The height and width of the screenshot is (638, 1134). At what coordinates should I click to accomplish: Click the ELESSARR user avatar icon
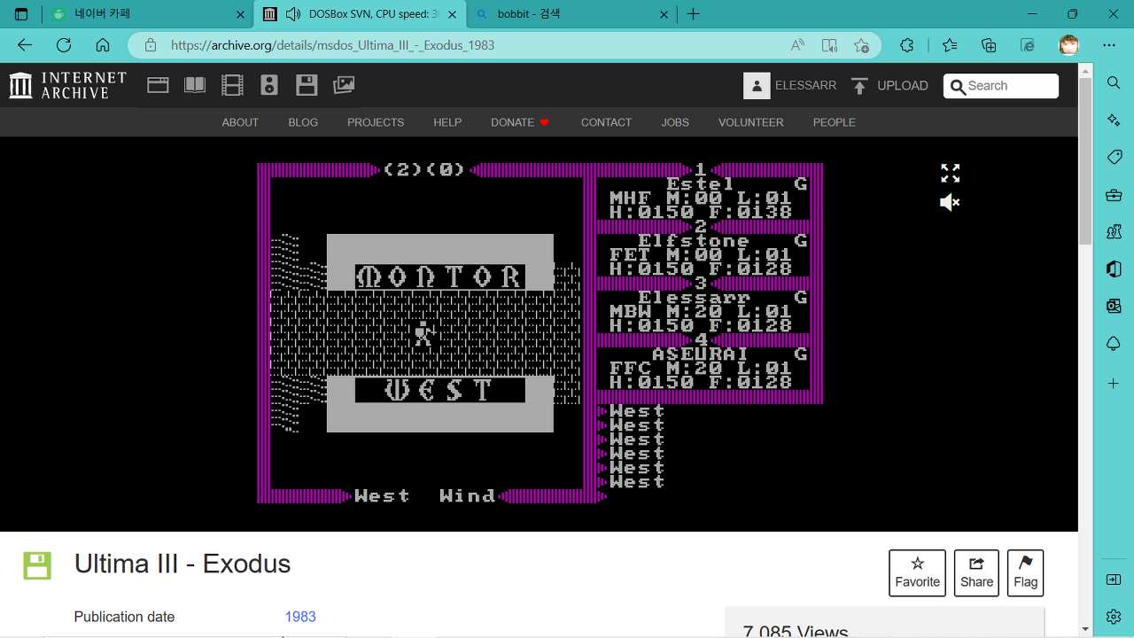pos(757,85)
